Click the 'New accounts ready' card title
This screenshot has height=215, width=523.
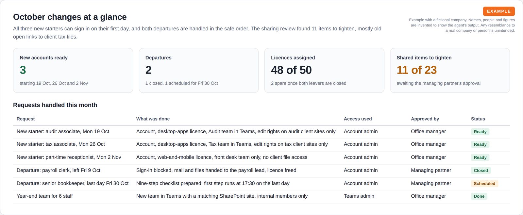coord(43,58)
